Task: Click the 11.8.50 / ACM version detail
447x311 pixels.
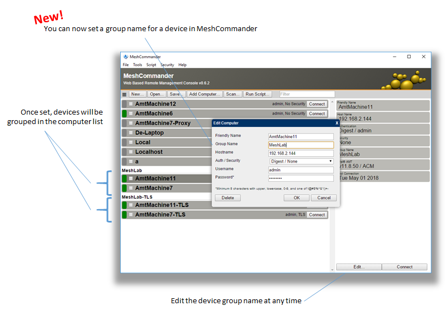Action: [x=383, y=165]
